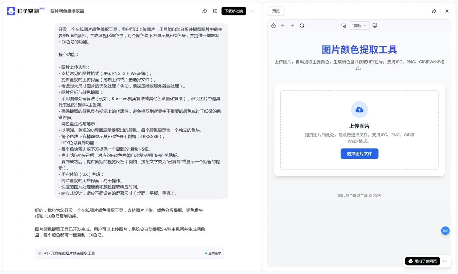Go back using the preview back arrow
This screenshot has height=274, width=458.
pos(283,25)
